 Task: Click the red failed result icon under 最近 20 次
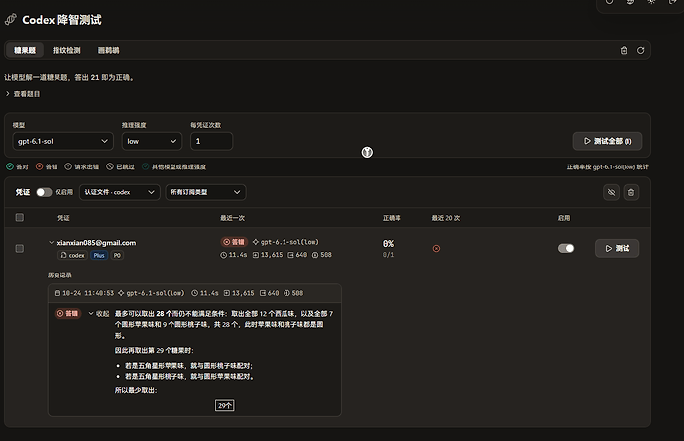pyautogui.click(x=436, y=248)
